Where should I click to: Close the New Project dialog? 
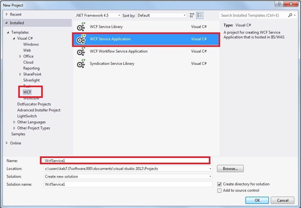point(291,4)
